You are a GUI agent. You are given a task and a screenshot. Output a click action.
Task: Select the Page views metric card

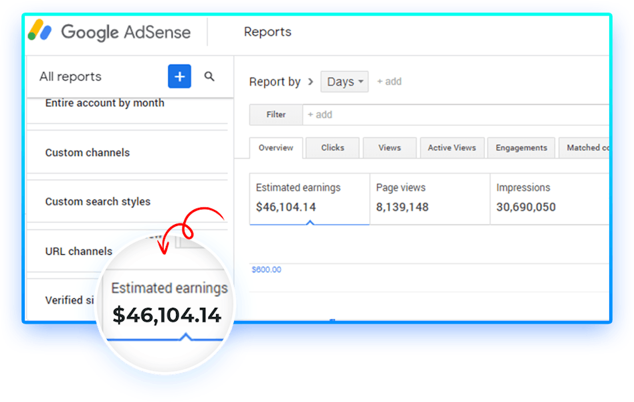click(429, 198)
